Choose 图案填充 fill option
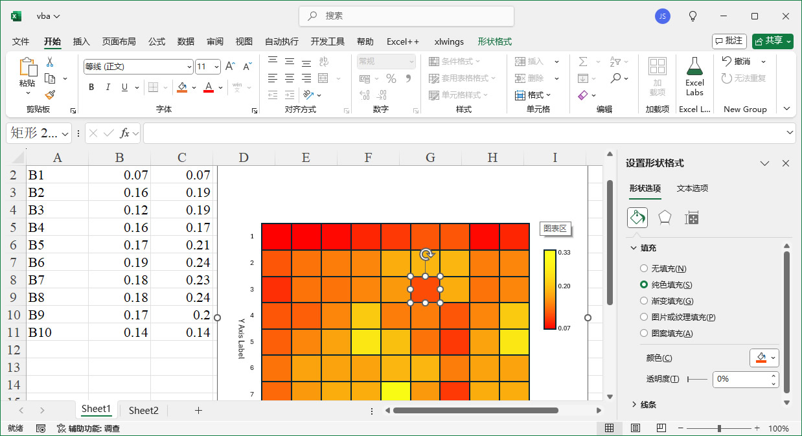This screenshot has height=436, width=802. coord(643,332)
